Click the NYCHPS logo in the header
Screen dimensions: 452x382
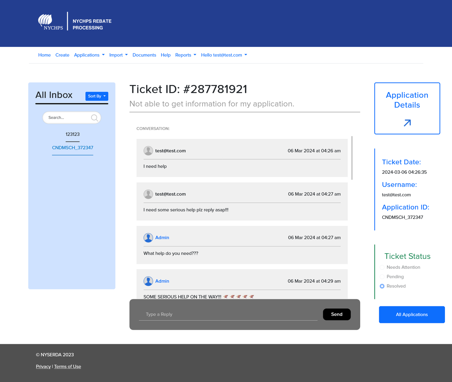(51, 22)
